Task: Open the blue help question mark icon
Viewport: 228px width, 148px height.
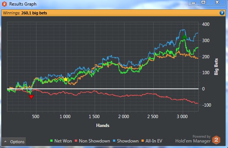Action: pos(222,13)
